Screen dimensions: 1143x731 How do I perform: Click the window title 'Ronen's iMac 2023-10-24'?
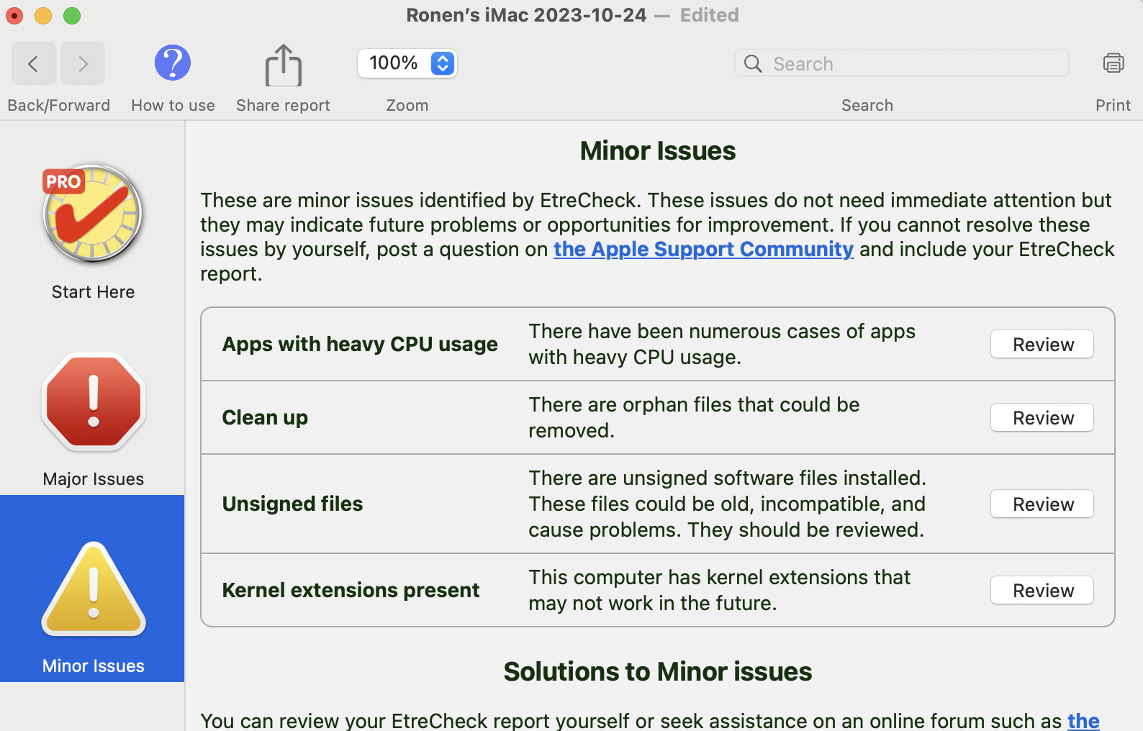click(526, 15)
